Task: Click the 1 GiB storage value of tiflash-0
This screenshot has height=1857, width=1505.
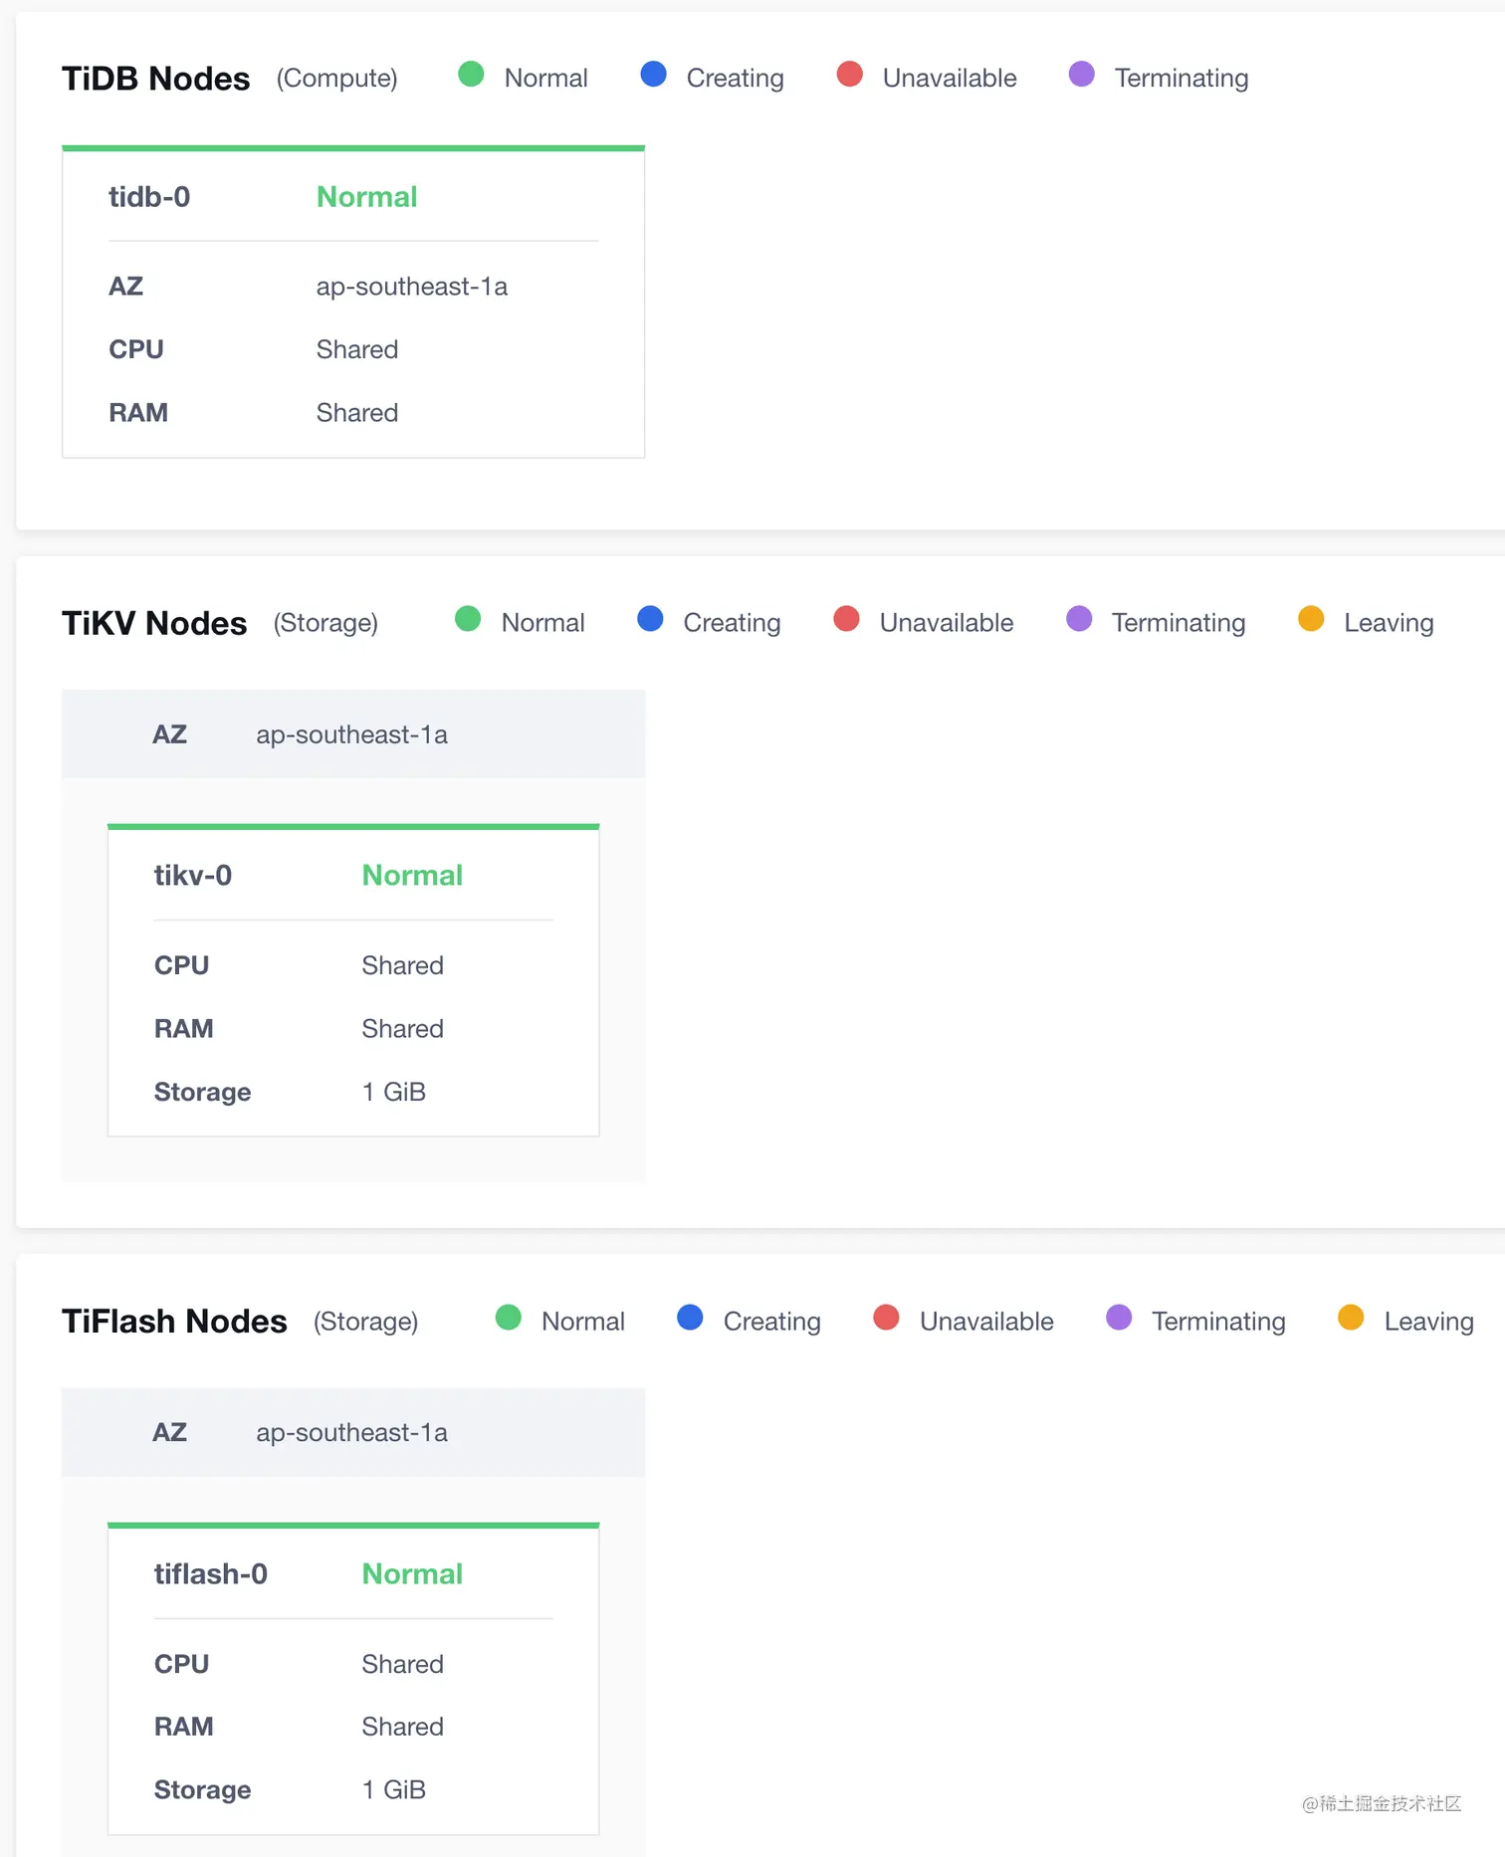Action: pyautogui.click(x=394, y=1789)
